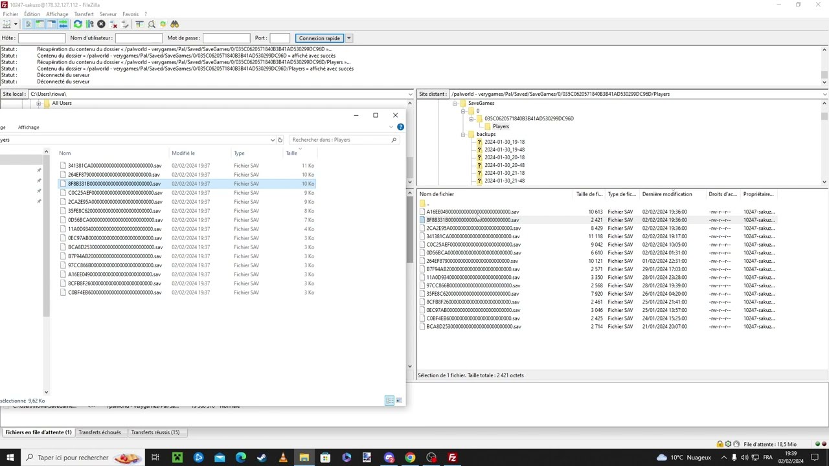Toggle synchronized browsing icon
The width and height of the screenshot is (829, 466).
point(163,24)
